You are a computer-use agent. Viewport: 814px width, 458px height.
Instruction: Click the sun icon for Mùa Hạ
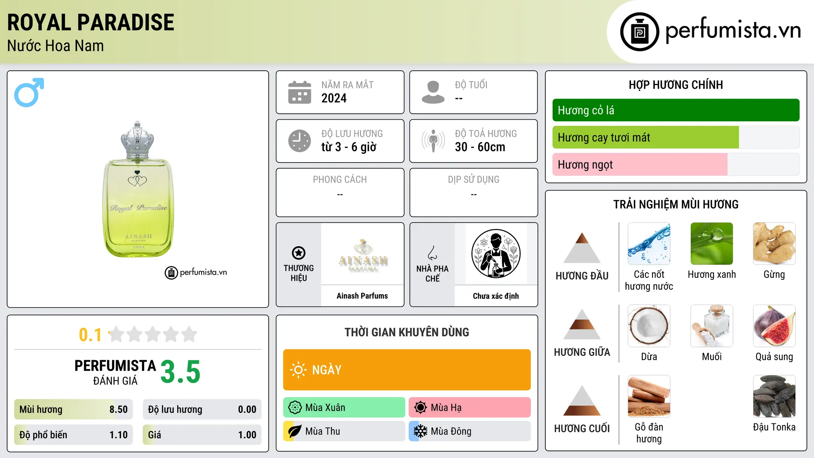click(421, 408)
